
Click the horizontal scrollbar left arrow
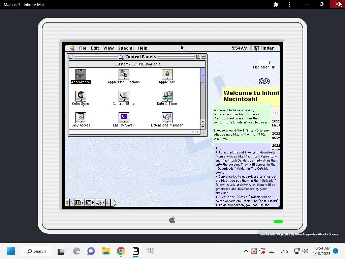coord(193,132)
